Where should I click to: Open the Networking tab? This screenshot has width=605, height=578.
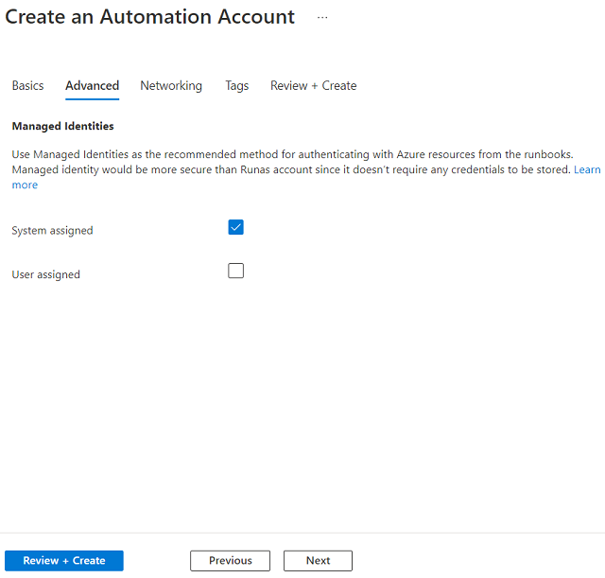[x=171, y=85]
